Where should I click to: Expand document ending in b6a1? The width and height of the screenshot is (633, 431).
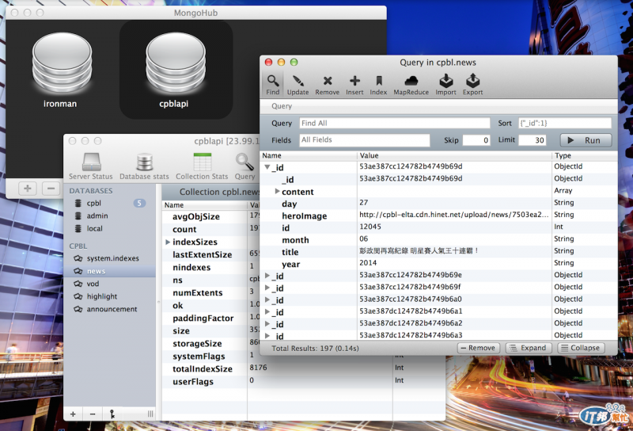267,311
